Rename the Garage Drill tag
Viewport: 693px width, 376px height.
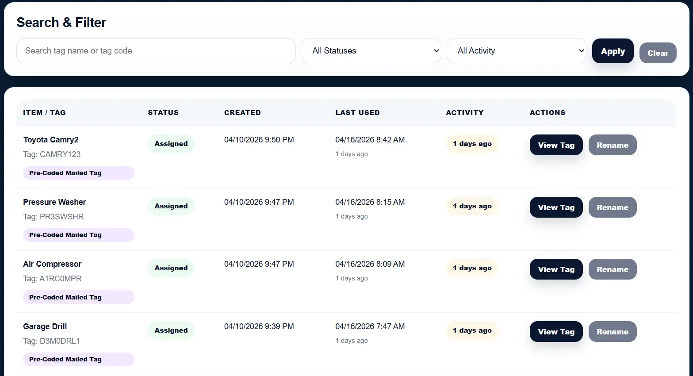(613, 331)
